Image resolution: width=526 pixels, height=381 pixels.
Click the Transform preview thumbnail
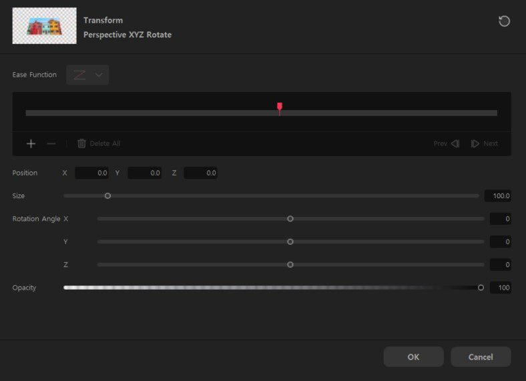[44, 26]
